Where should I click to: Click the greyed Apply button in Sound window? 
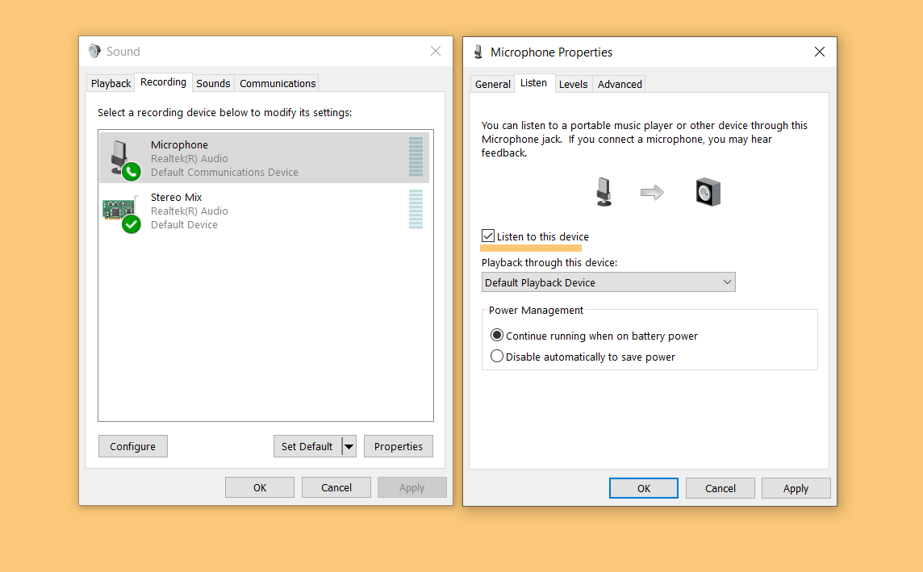click(x=412, y=487)
